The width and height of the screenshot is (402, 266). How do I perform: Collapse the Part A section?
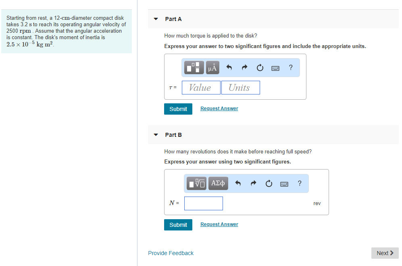[x=156, y=19]
